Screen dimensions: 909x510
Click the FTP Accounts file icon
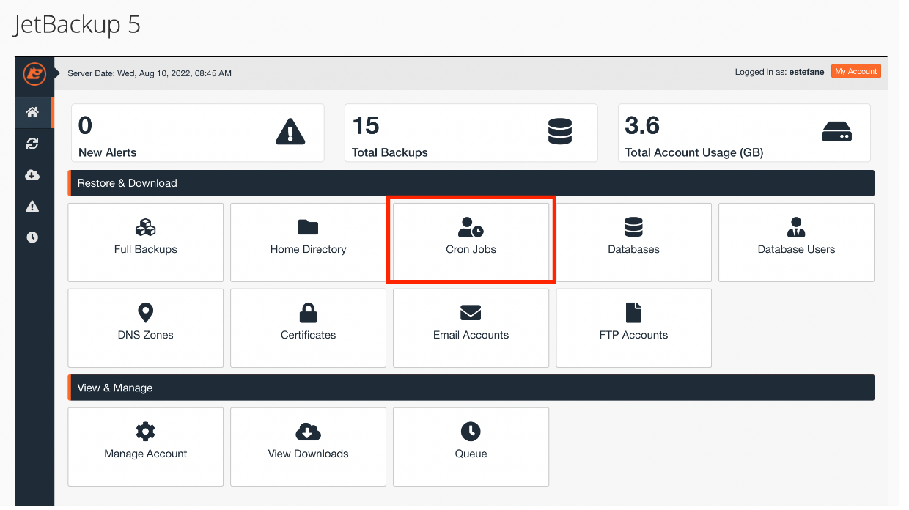(x=633, y=313)
